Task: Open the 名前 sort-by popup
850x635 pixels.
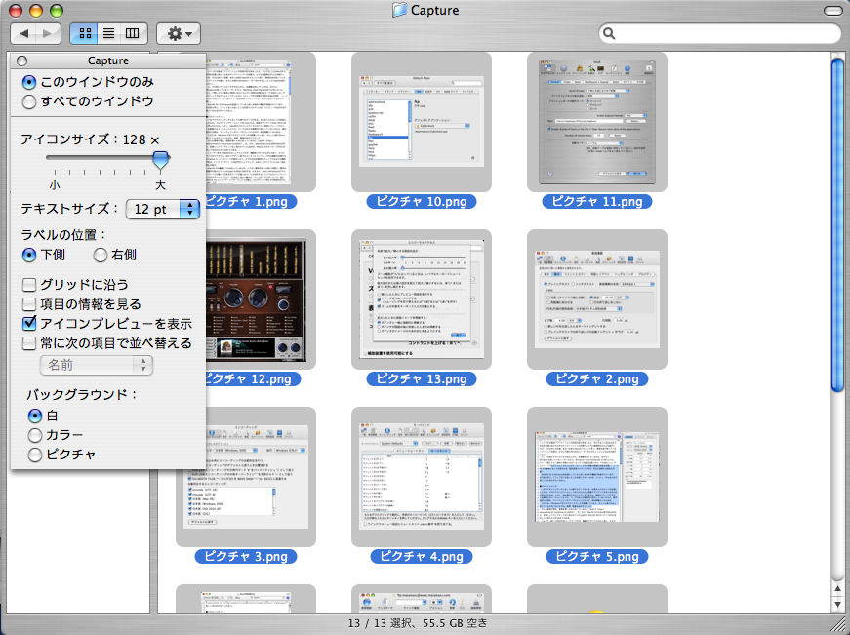Action: point(97,365)
